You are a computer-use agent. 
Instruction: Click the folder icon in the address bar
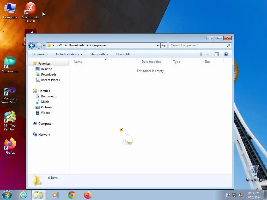pyautogui.click(x=49, y=45)
